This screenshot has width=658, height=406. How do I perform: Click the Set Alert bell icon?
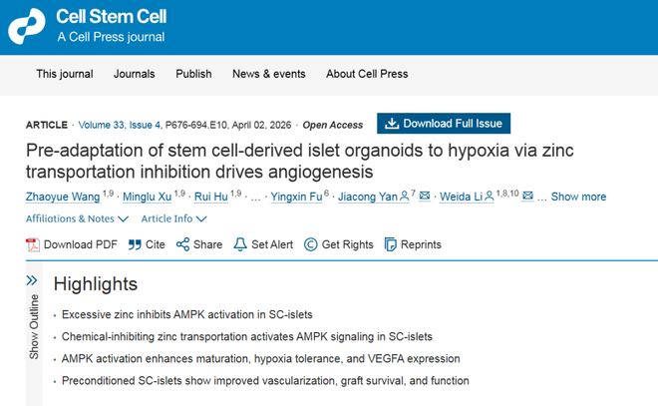pyautogui.click(x=239, y=244)
